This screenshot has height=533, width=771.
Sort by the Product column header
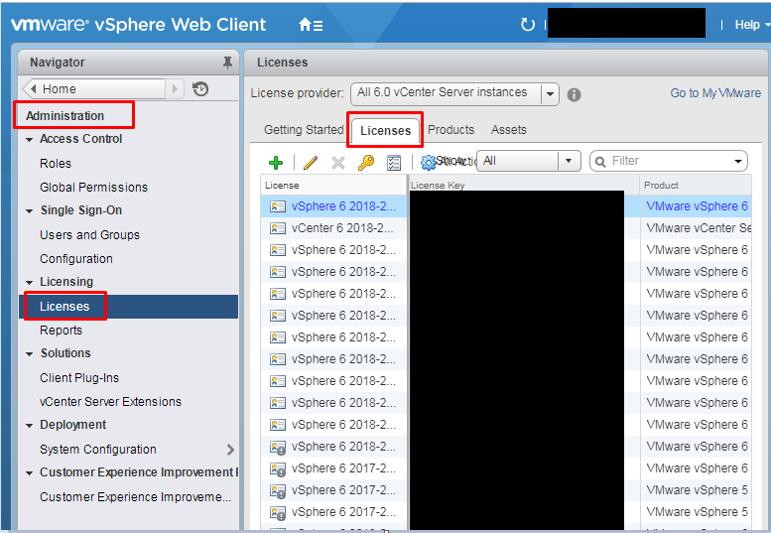coord(696,186)
